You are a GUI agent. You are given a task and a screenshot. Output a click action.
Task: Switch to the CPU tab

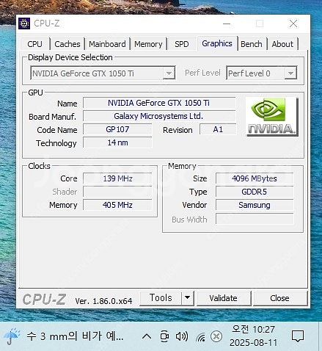point(35,44)
